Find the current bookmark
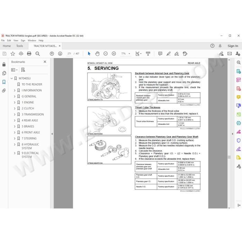Viewport: 242px width, 242px height. click(x=23, y=70)
